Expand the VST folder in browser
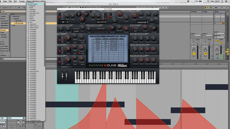Screen dimensions: 230x129 pos(12,25)
